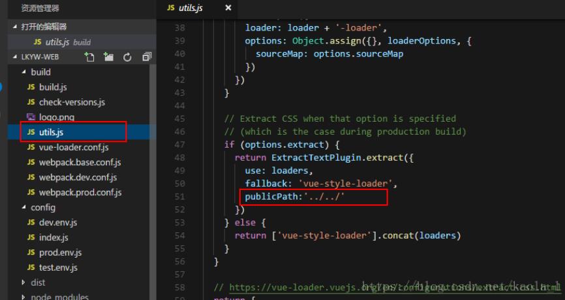Viewport: 565px width, 300px height.
Task: Click the vue-loader.vuejs.org link in comment
Action: pyautogui.click(x=394, y=288)
